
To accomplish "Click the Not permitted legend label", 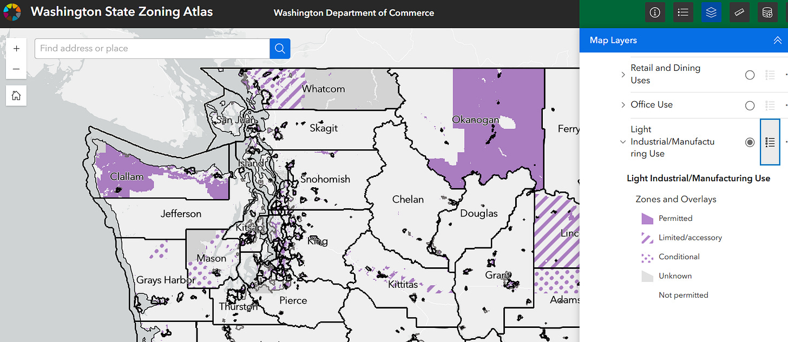I will tap(683, 295).
